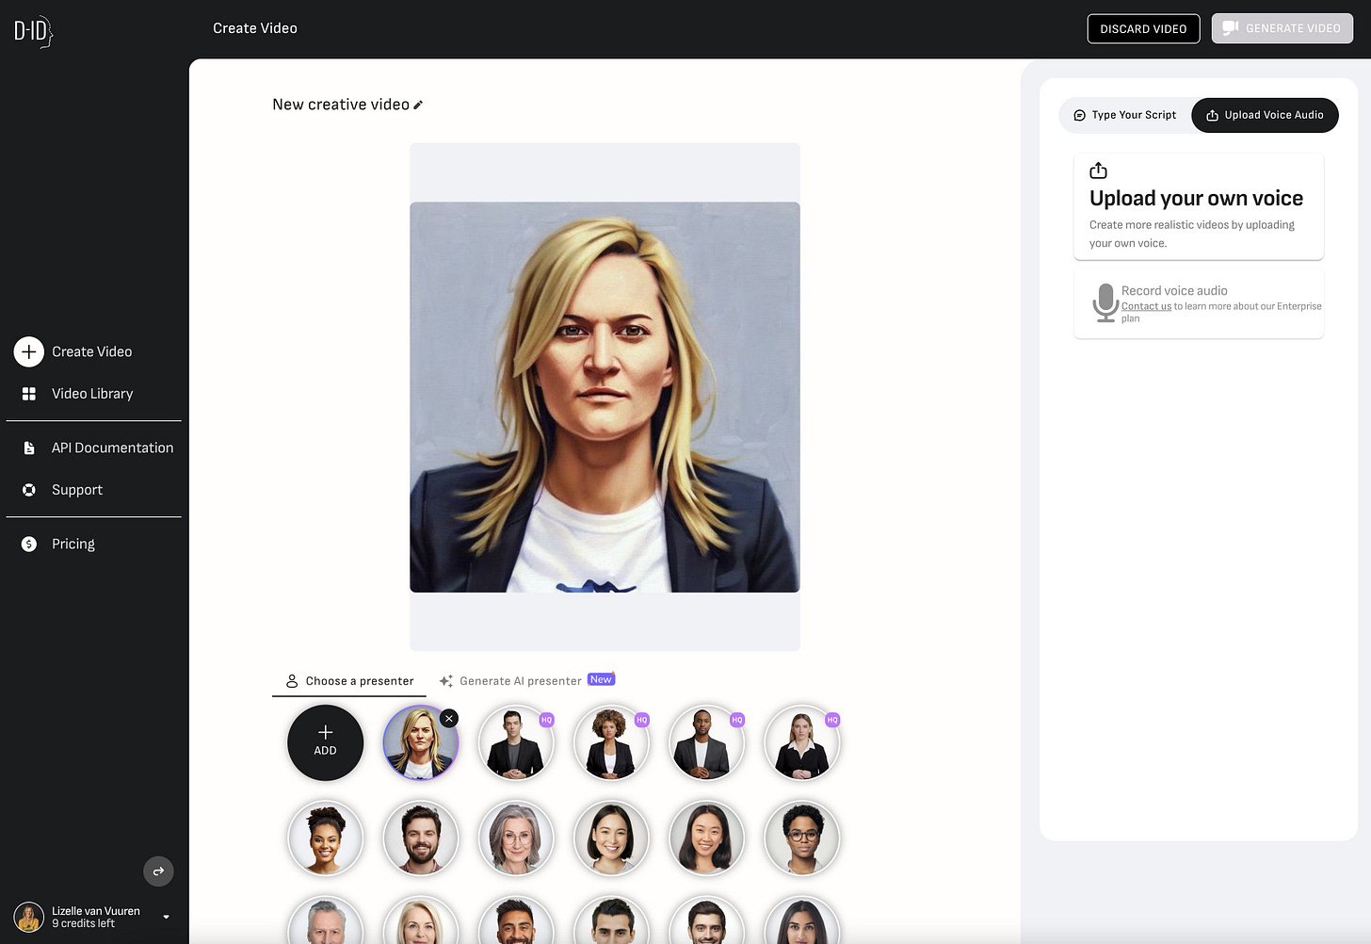The height and width of the screenshot is (944, 1371).
Task: Click the Generate Video button
Action: (1282, 28)
